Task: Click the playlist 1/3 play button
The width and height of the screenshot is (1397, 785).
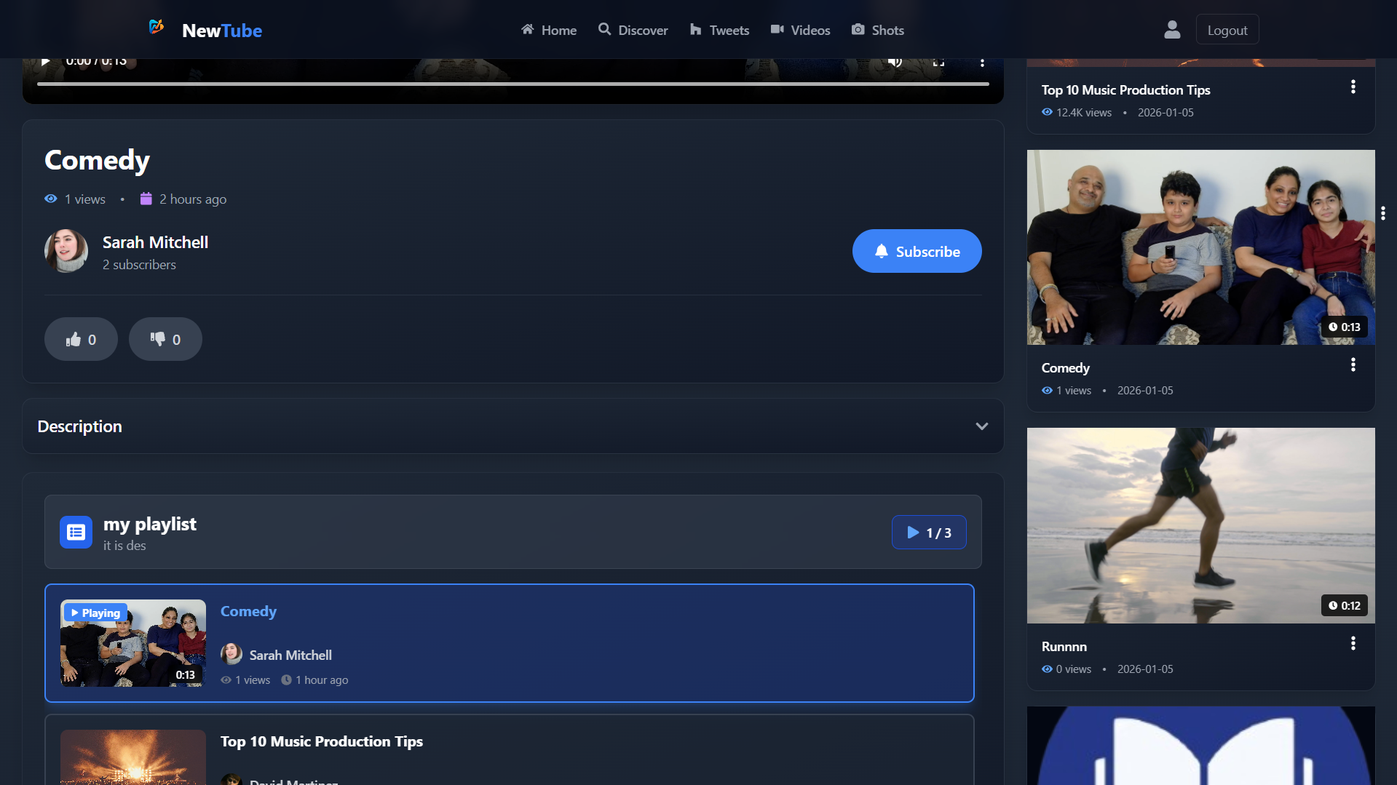Action: [928, 533]
